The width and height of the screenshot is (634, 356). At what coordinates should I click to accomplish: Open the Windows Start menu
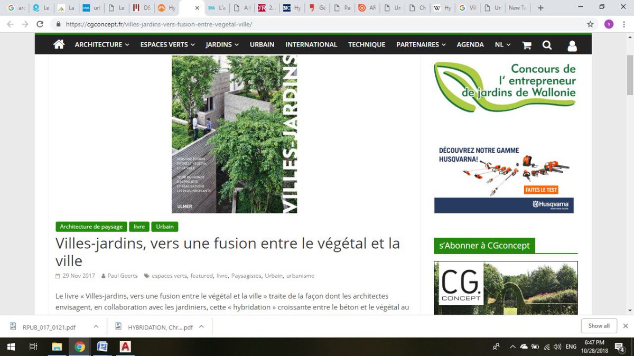(11, 347)
